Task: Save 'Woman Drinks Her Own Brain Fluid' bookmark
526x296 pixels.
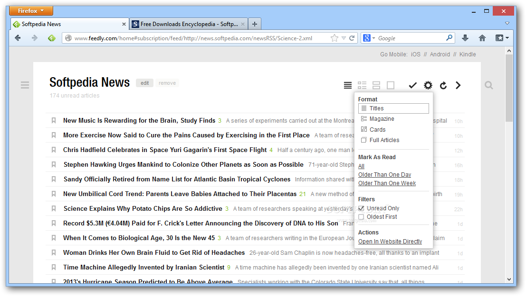Action: (54, 253)
